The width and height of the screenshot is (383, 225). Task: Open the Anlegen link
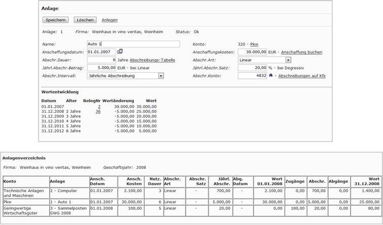pos(110,20)
